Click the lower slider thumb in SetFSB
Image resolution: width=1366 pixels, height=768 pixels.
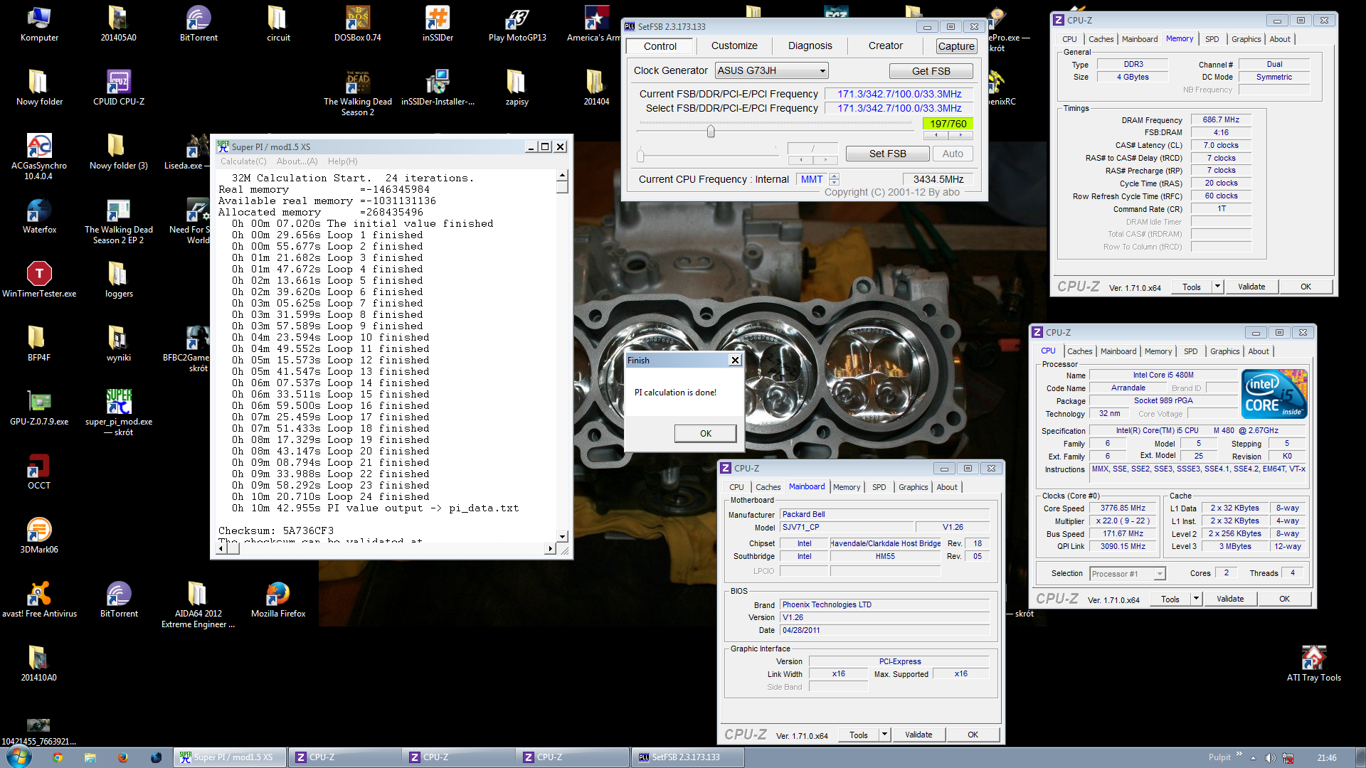640,156
